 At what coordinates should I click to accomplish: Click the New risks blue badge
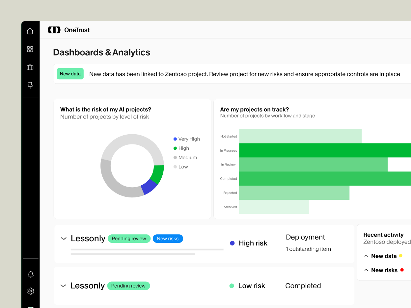pos(168,239)
